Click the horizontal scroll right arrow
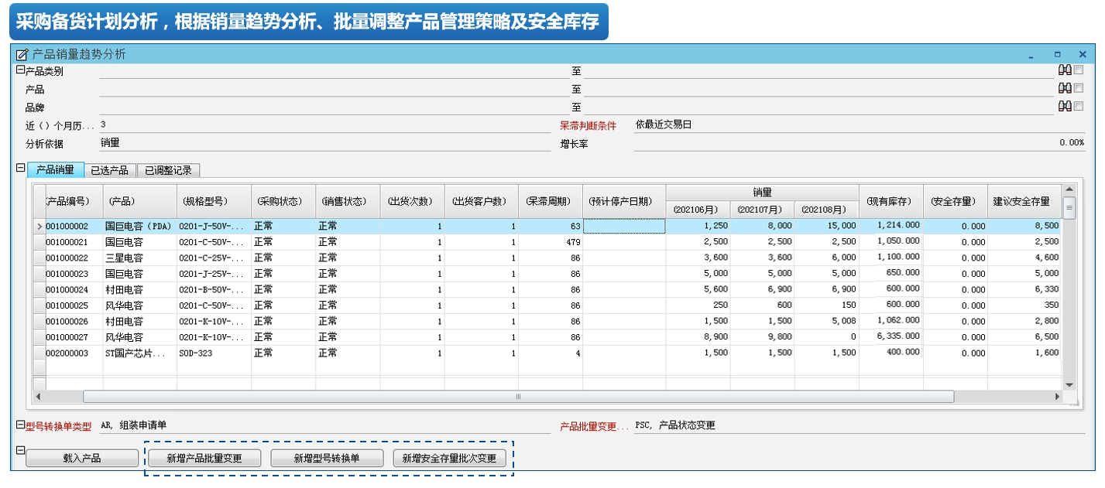1105x488 pixels. click(x=1057, y=397)
